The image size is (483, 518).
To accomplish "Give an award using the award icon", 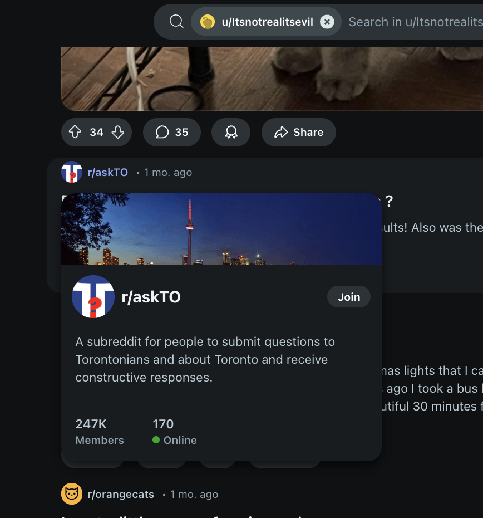I will pyautogui.click(x=231, y=132).
